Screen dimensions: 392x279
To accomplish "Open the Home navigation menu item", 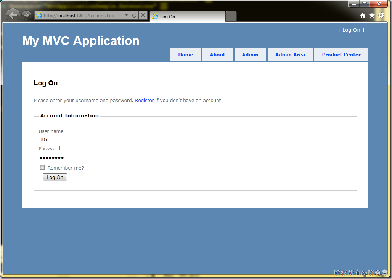I will [x=185, y=55].
